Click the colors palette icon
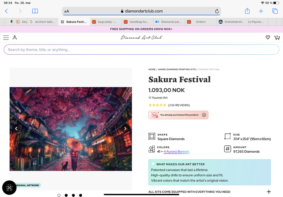 tap(152, 149)
